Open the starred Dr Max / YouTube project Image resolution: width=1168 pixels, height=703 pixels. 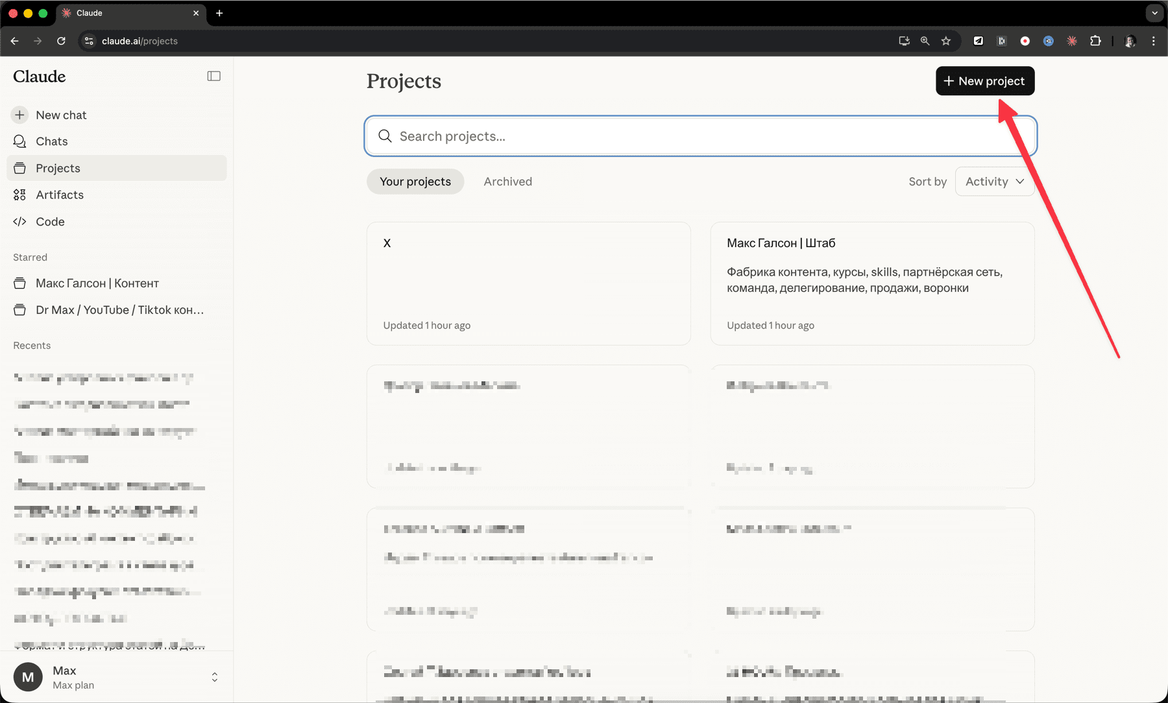118,310
